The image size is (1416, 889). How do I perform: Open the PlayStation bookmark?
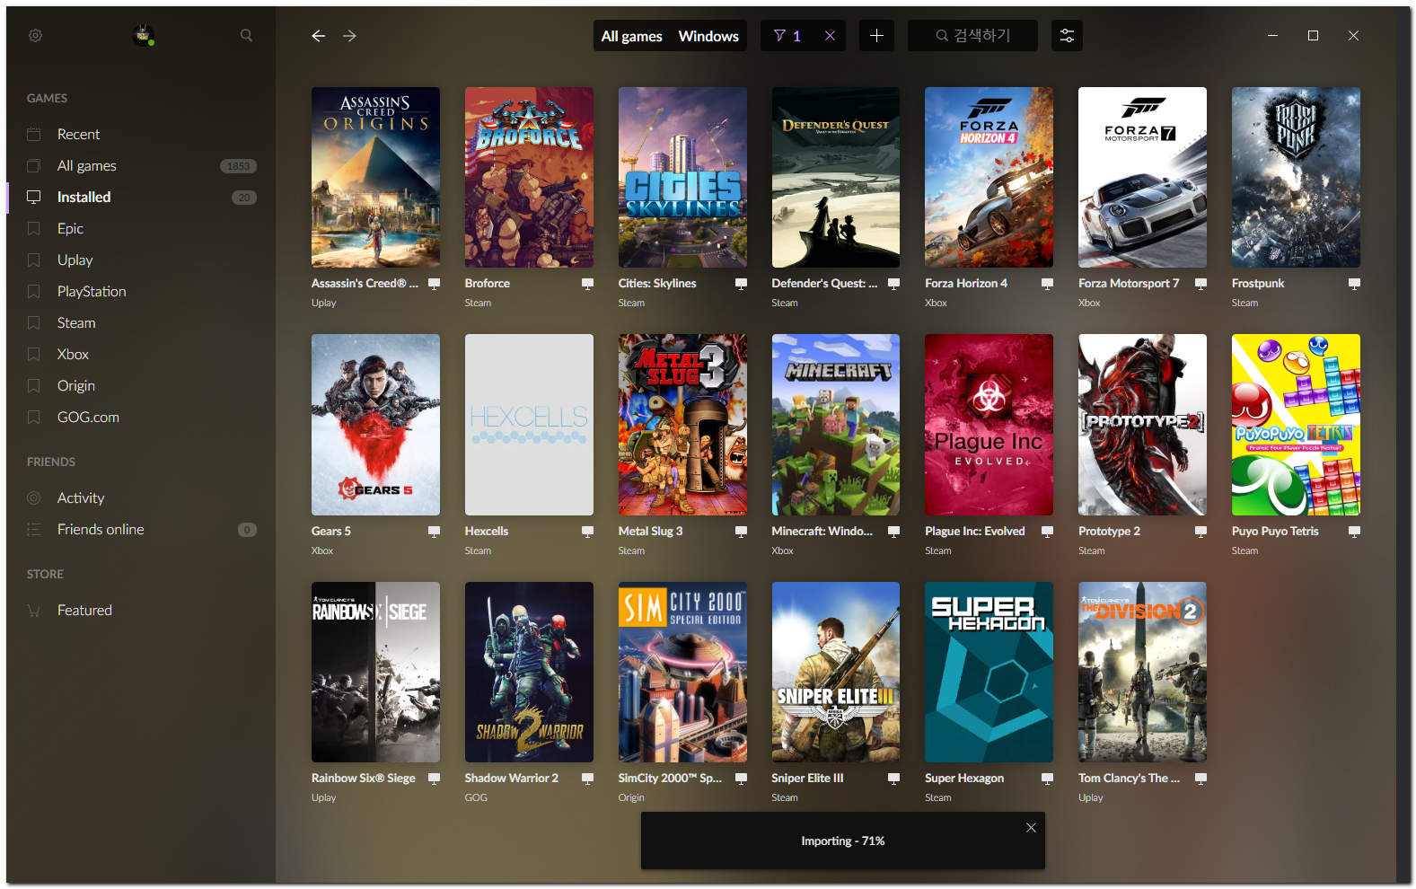142,291
